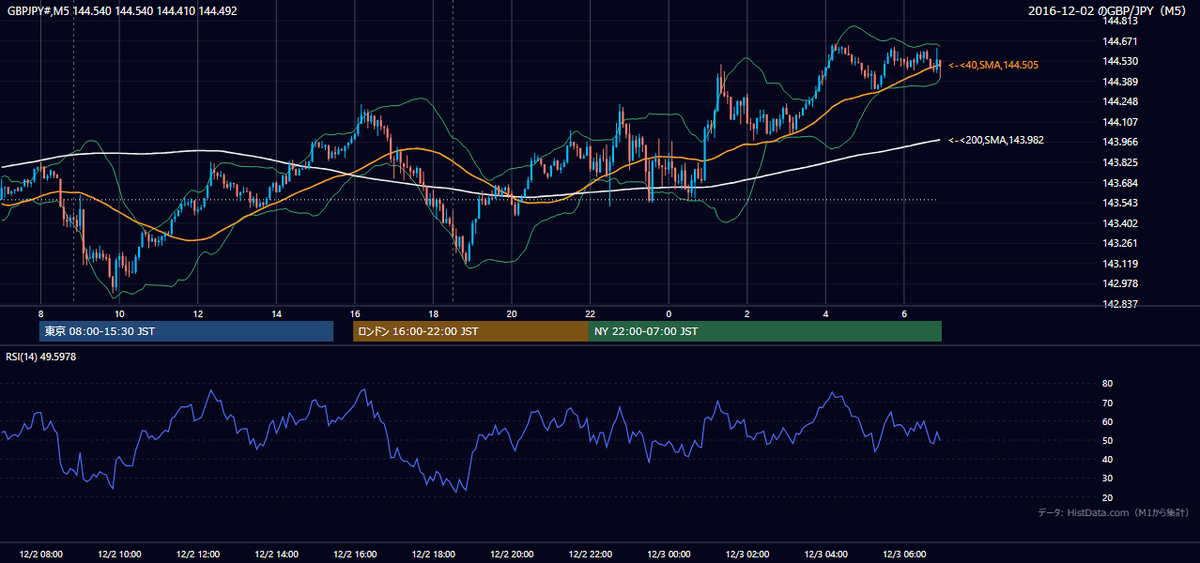The height and width of the screenshot is (563, 1200).
Task: Click hour label 10 under price chart
Action: pyautogui.click(x=119, y=313)
